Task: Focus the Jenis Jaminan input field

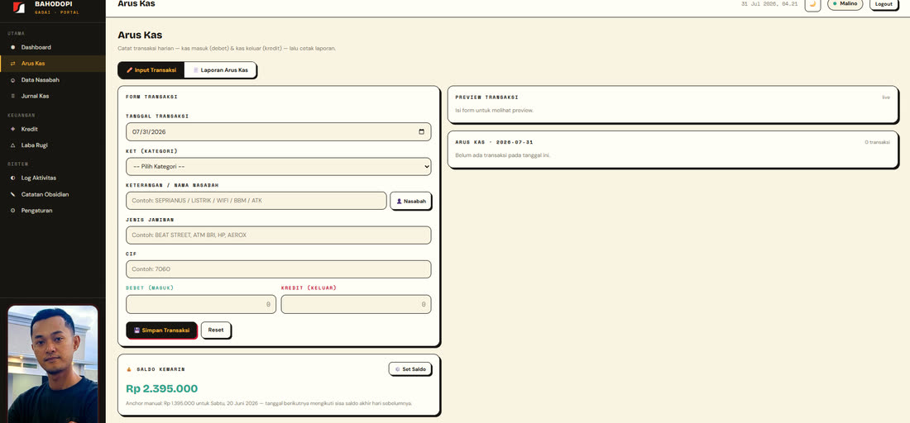Action: [x=279, y=235]
